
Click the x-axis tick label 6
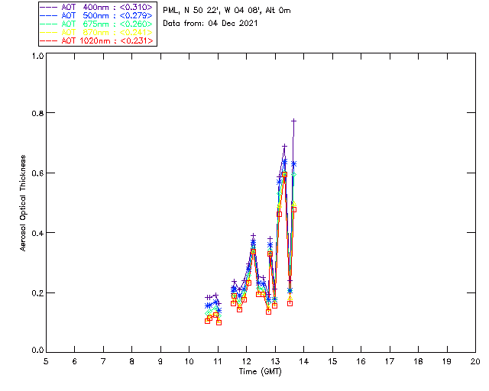(75, 361)
